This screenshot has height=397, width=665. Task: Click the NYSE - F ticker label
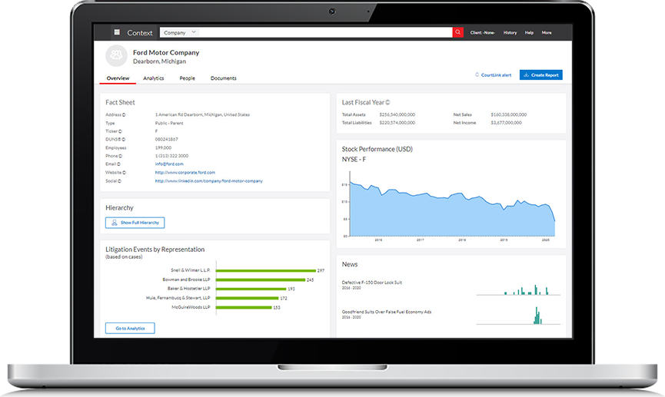tap(354, 159)
